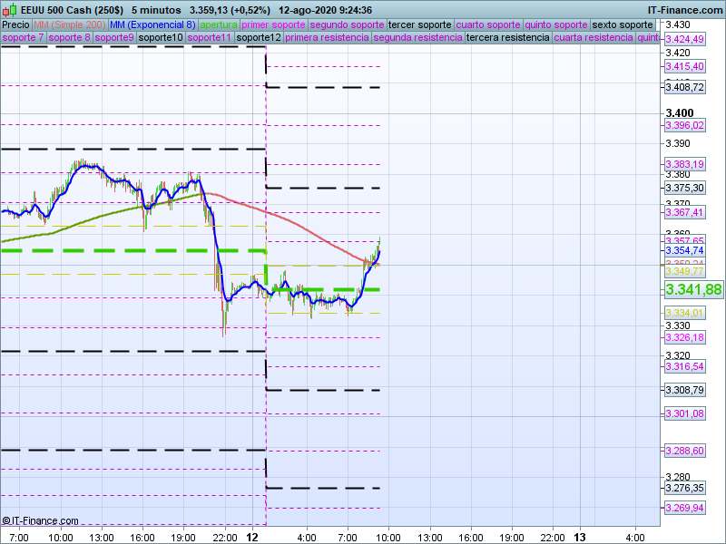Select the Precio legend label
Viewport: 726px width, 544px height.
pyautogui.click(x=15, y=24)
